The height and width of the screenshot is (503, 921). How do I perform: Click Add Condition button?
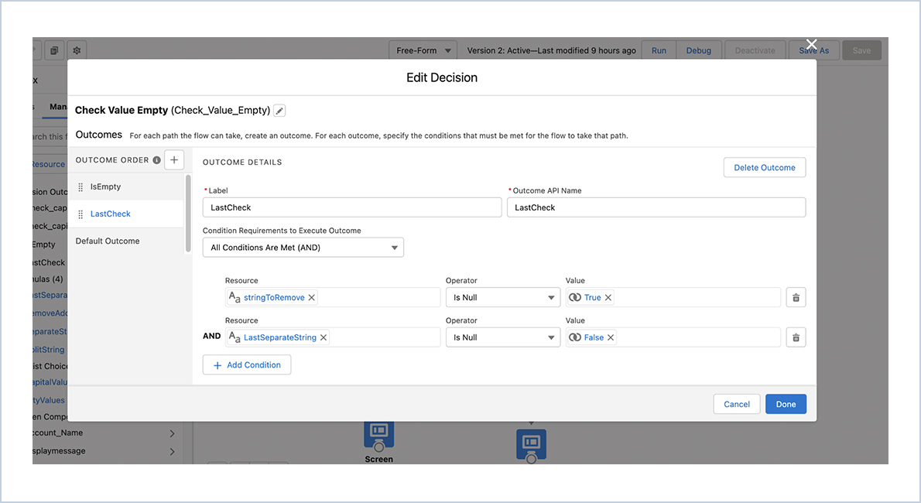[247, 365]
